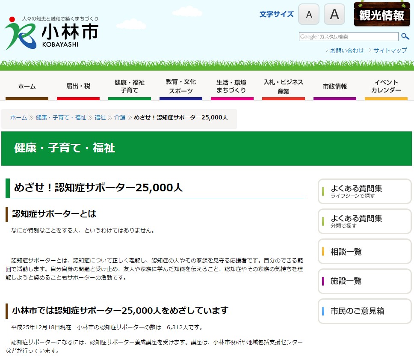Open the 市民のご意見箱 sidebar button
The width and height of the screenshot is (414, 360).
(x=364, y=311)
